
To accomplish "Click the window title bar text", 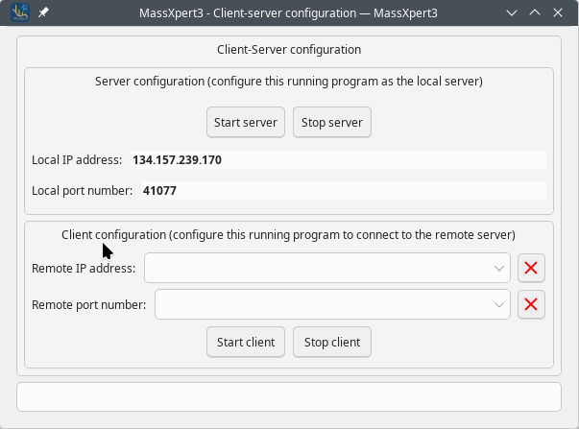I will click(x=278, y=13).
